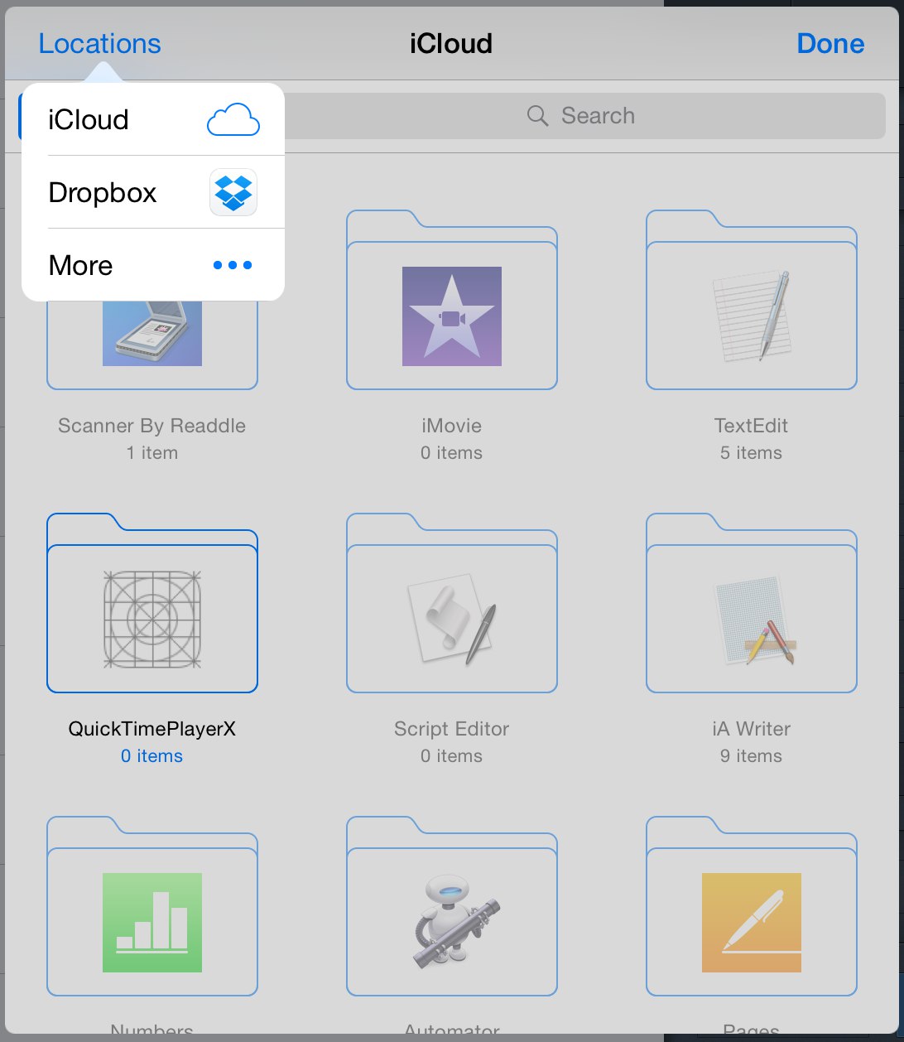The height and width of the screenshot is (1042, 904).
Task: Click '1 item' under Scanner By Readdle
Action: click(152, 453)
